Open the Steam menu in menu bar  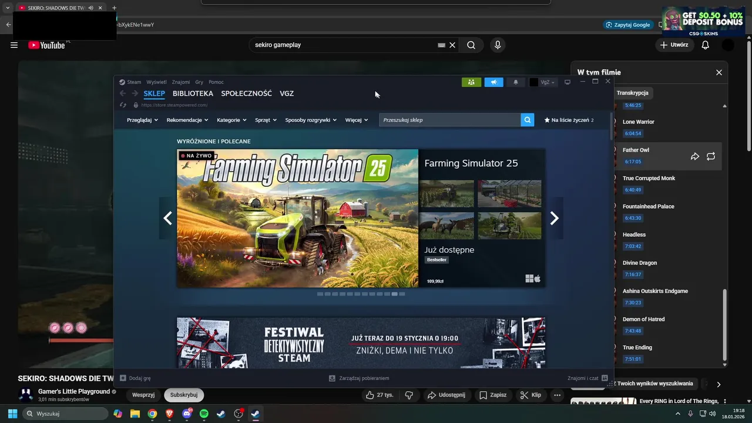point(134,82)
